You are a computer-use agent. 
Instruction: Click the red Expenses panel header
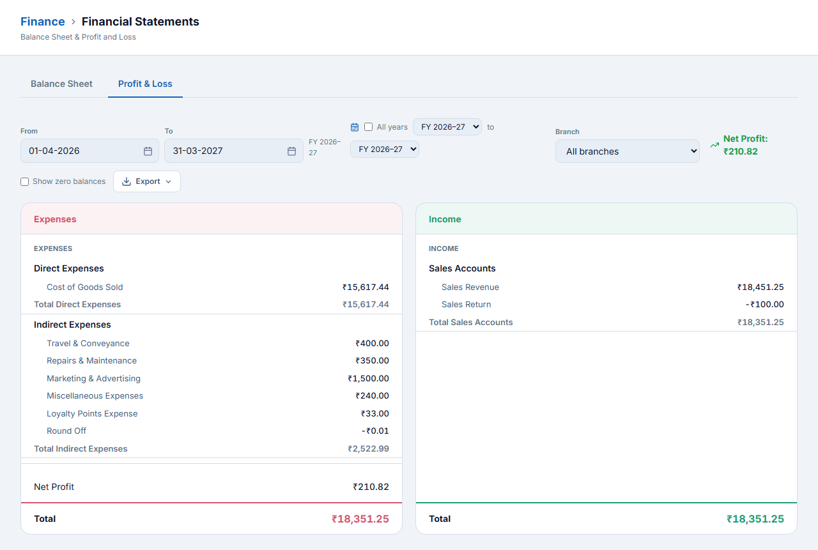pos(212,219)
